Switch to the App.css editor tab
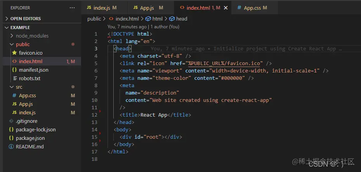The image size is (361, 172). (254, 8)
